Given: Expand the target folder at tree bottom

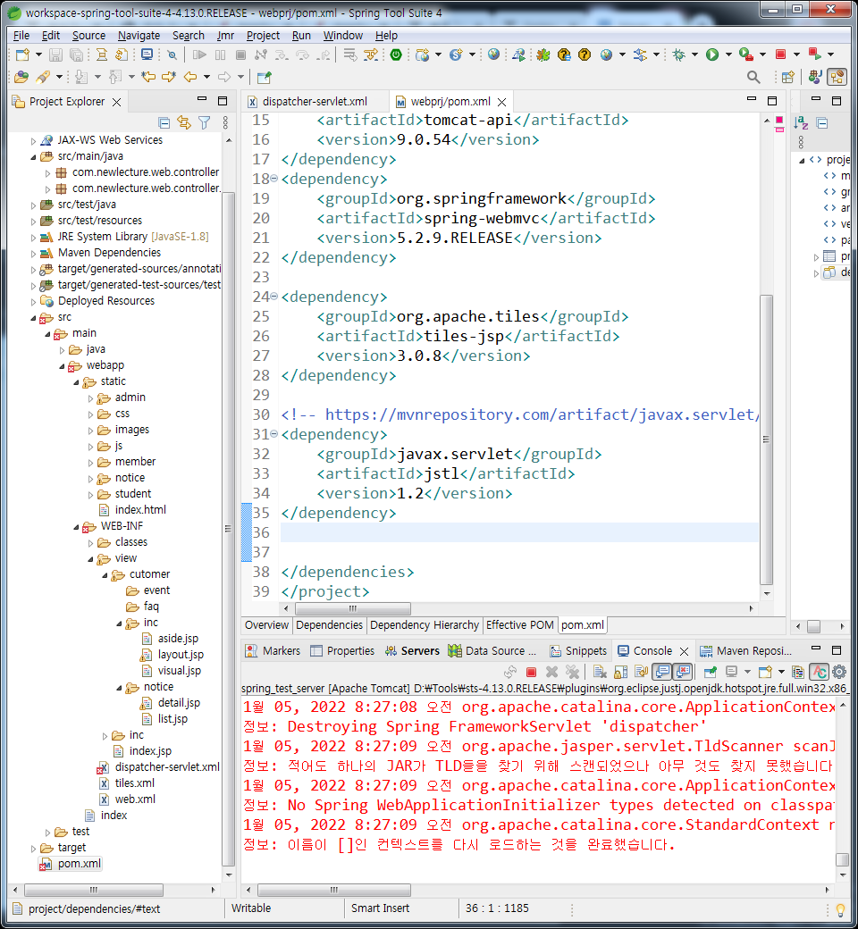Looking at the screenshot, I should 33,849.
